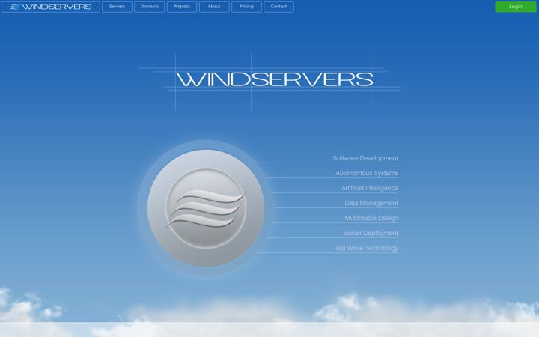539x337 pixels.
Task: Open the Rad Wave Technology link
Action: (x=366, y=248)
